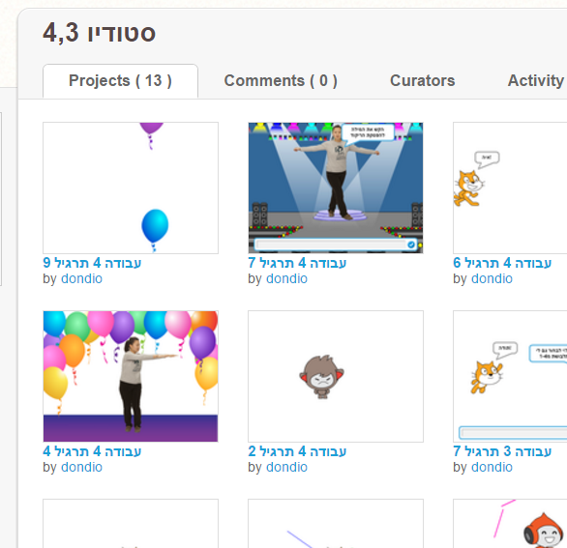Open the cat thumbnail for עבודה 4 תרגיל 6
Screen dimensions: 567x548
click(x=510, y=187)
